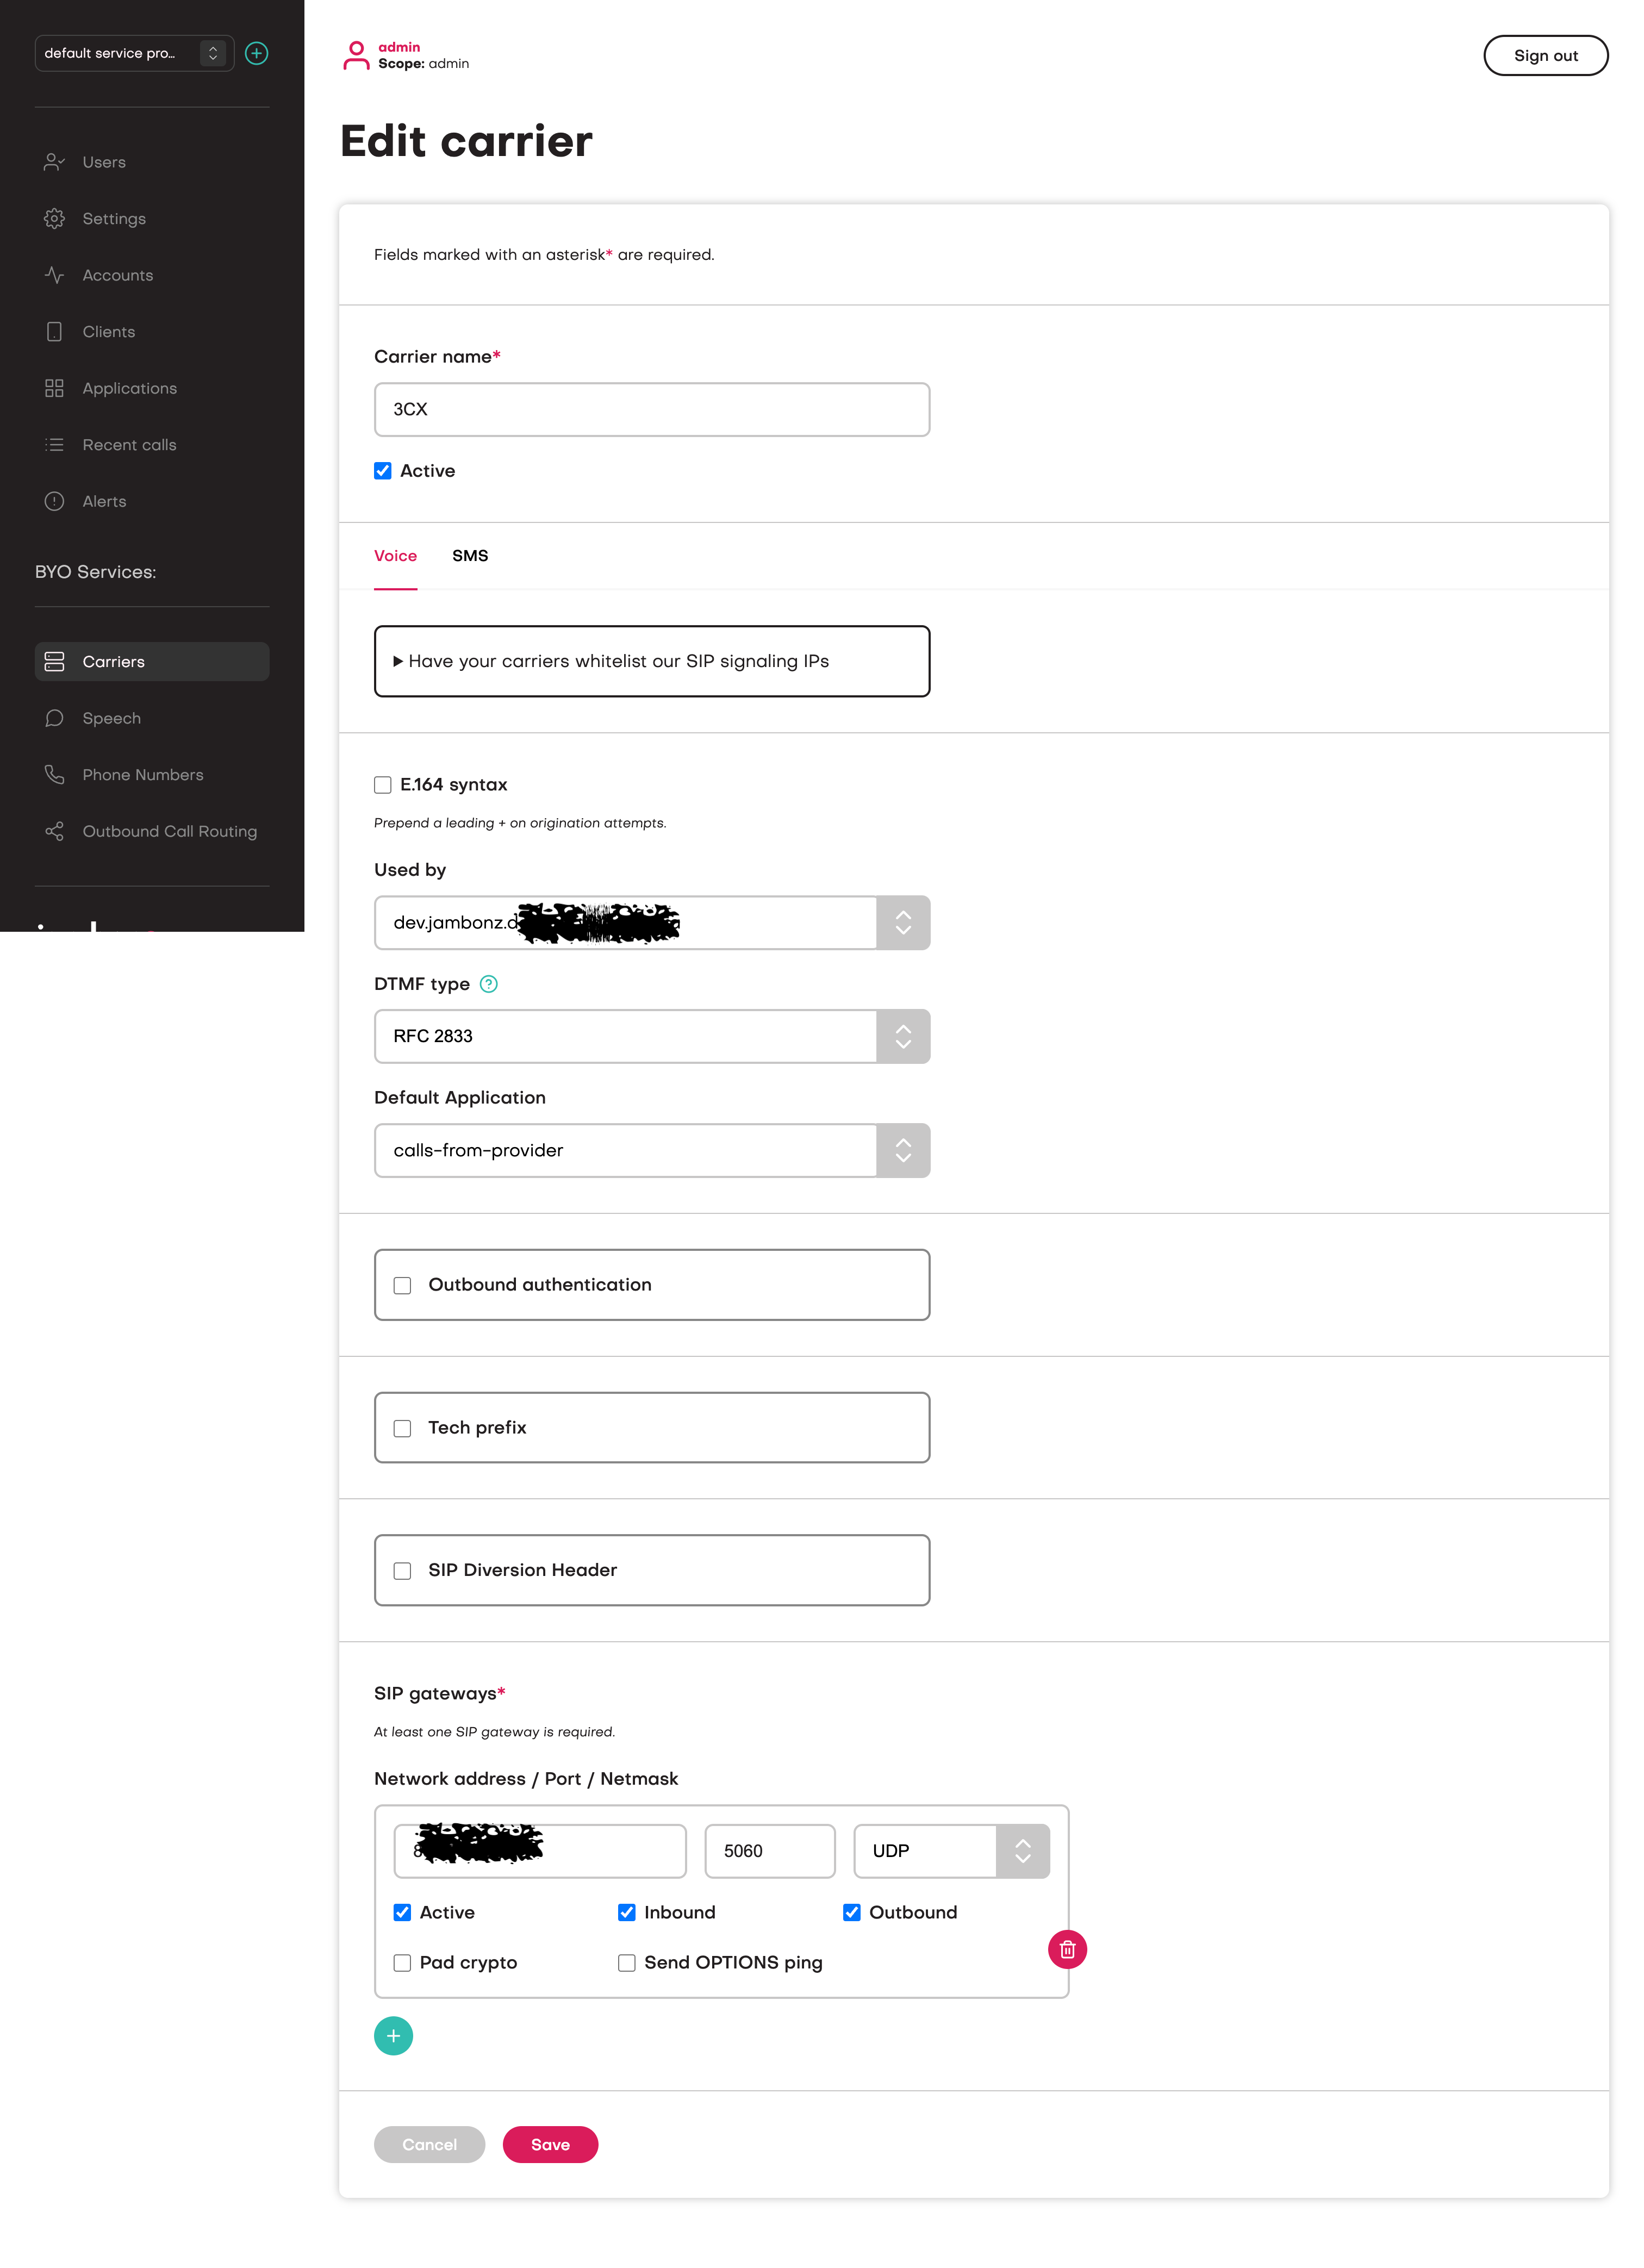Click the red trash icon to delete gateway
The width and height of the screenshot is (1644, 2268).
pos(1066,1948)
